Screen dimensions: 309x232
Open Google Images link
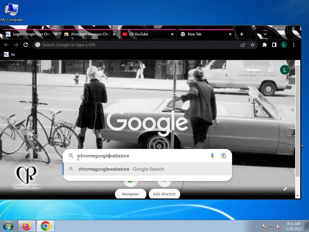point(253,70)
